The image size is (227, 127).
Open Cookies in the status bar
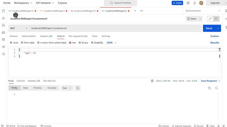164,126
